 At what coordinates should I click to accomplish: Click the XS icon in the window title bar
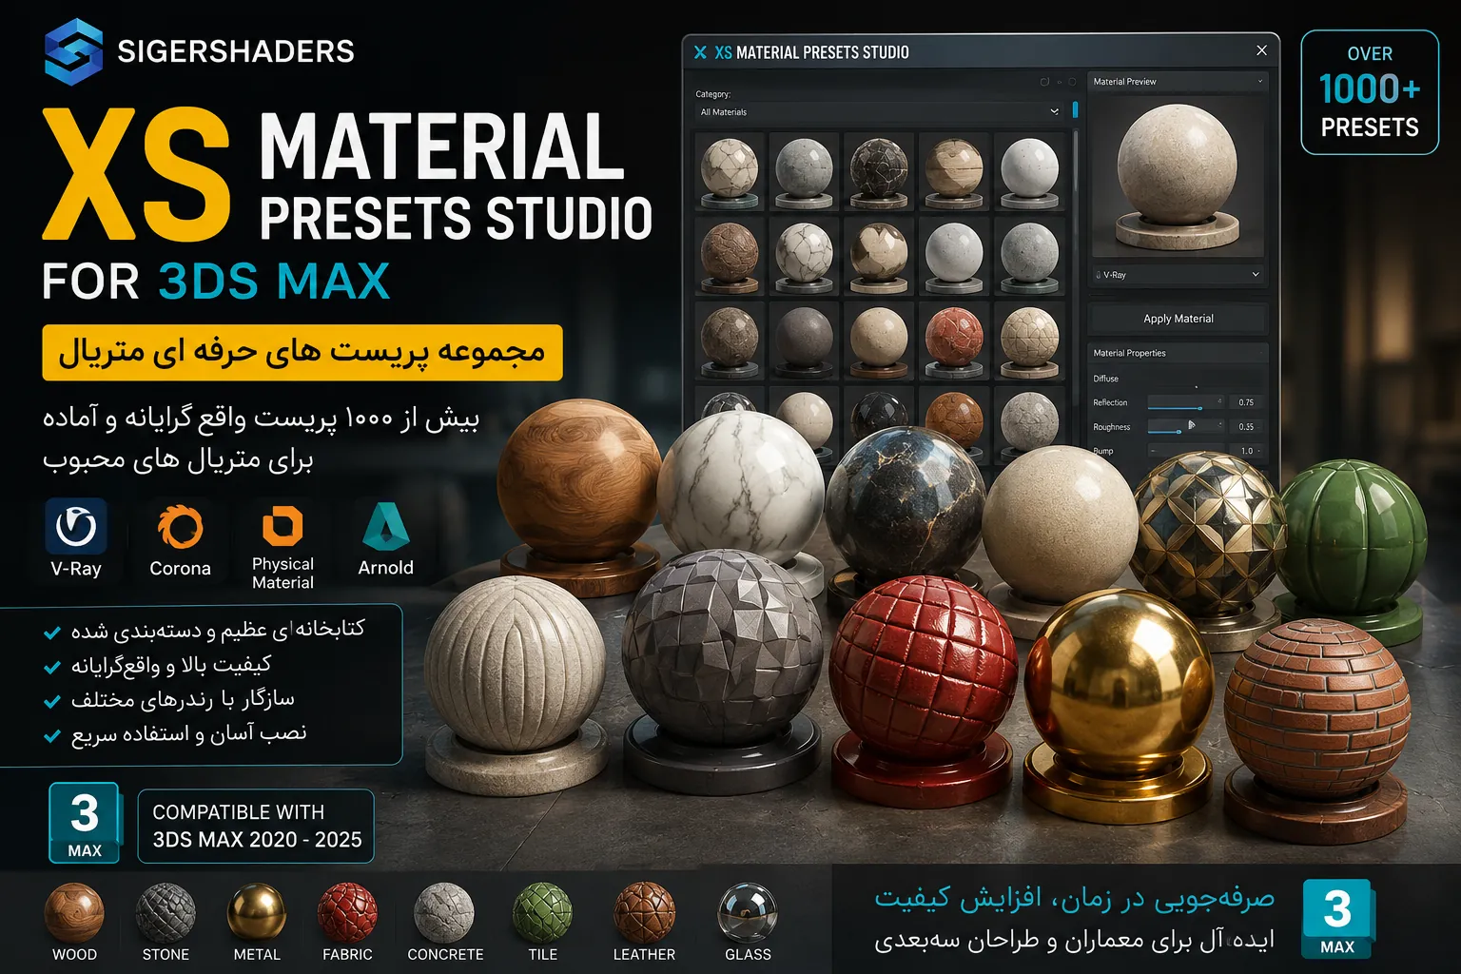tap(700, 53)
